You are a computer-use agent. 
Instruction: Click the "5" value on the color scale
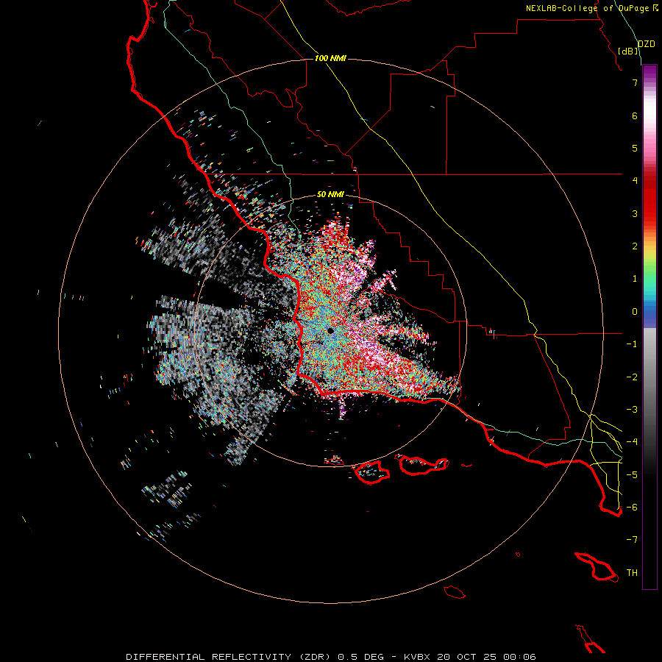[x=635, y=148]
